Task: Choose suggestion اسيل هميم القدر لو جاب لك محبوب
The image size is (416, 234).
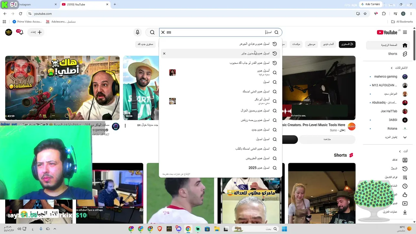Action: [221, 63]
